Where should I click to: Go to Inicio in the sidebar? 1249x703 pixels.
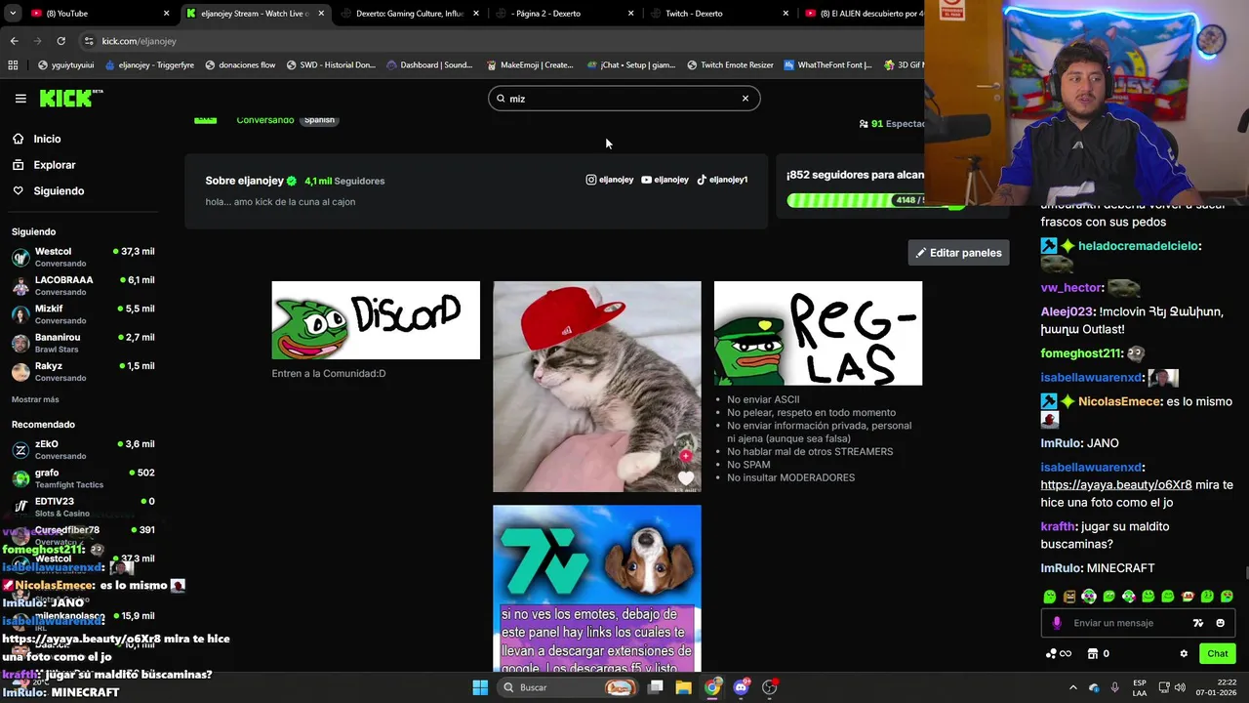(x=47, y=139)
